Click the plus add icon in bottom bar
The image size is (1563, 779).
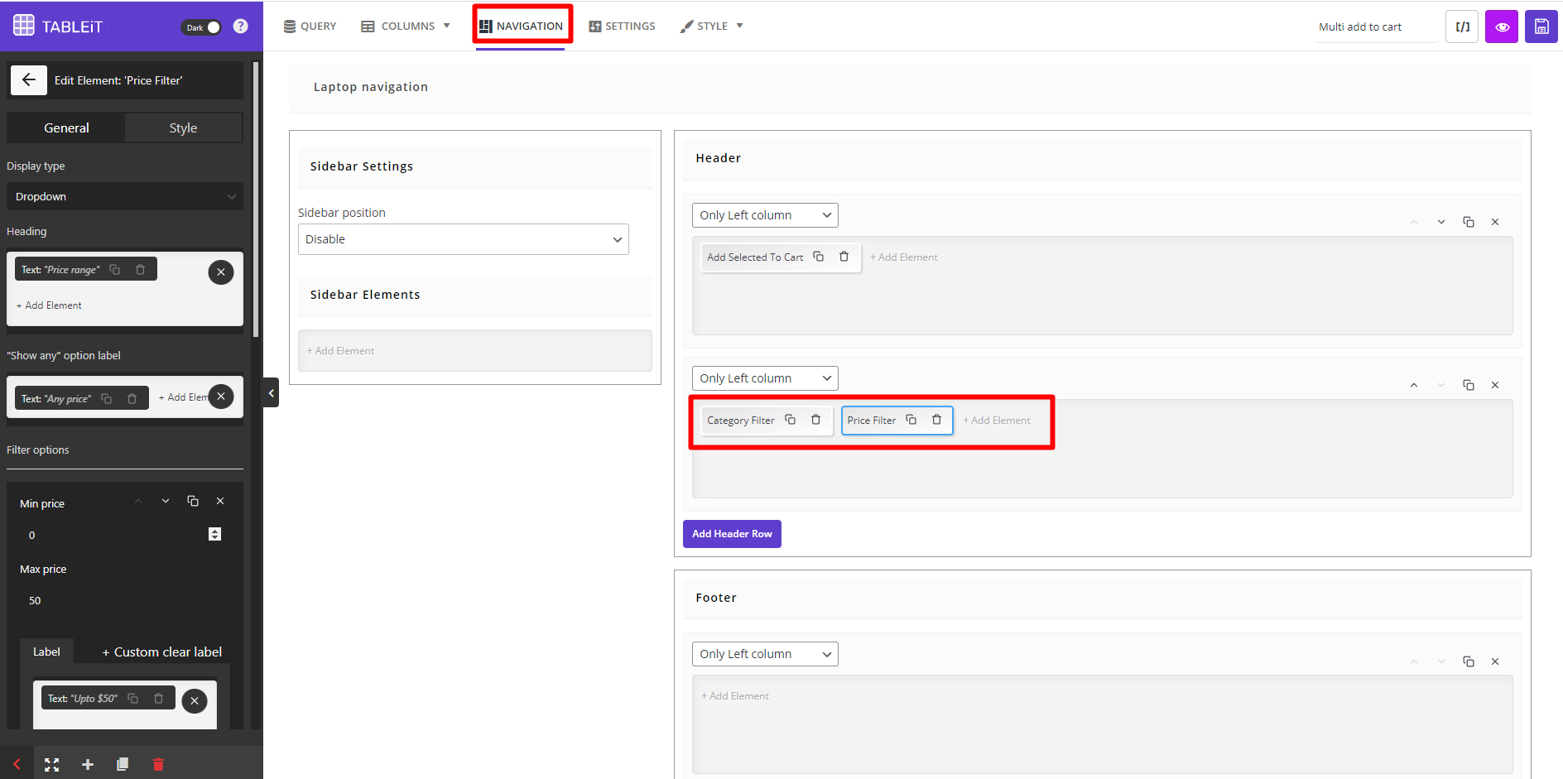88,764
